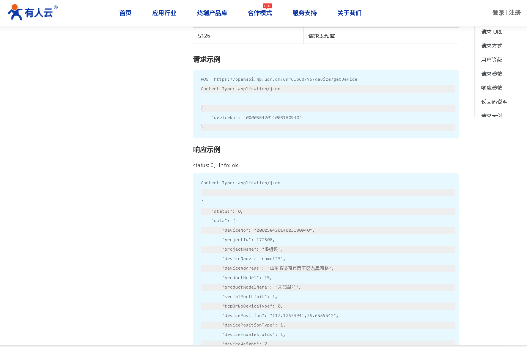Image resolution: width=527 pixels, height=347 pixels.
Task: Click the HOT badge above 合作模式
Action: click(267, 6)
